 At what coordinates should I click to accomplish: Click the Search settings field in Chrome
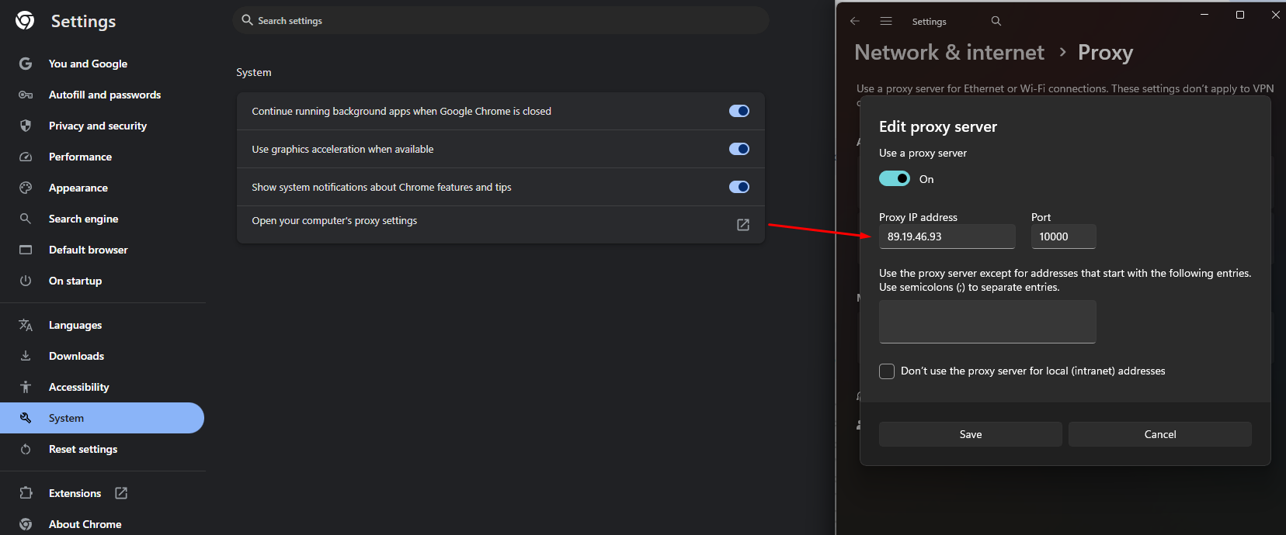pos(501,20)
